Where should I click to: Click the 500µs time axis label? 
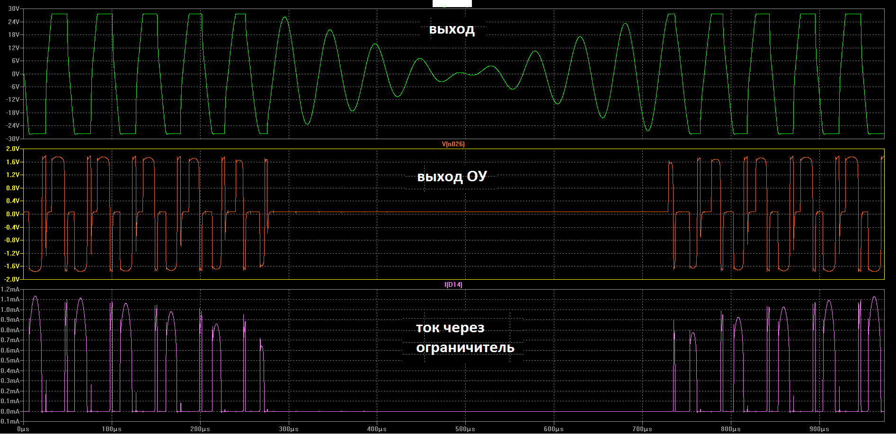(465, 429)
